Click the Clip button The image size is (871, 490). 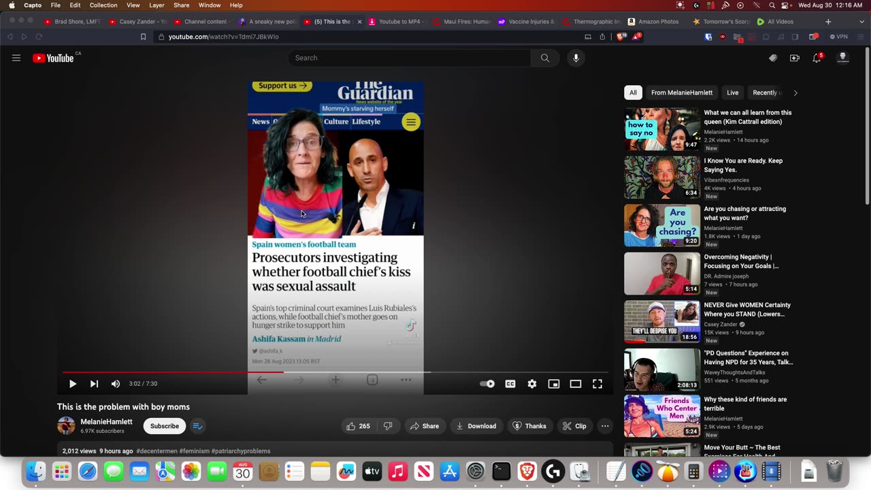point(574,426)
